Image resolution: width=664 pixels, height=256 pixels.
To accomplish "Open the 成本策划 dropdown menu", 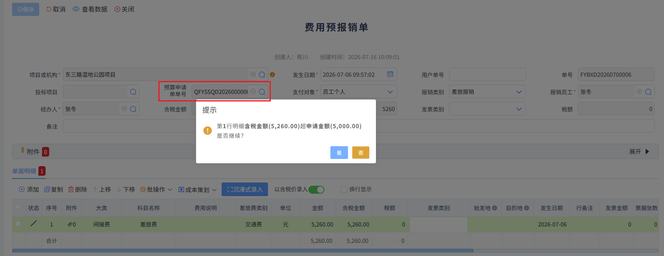I will pos(198,190).
